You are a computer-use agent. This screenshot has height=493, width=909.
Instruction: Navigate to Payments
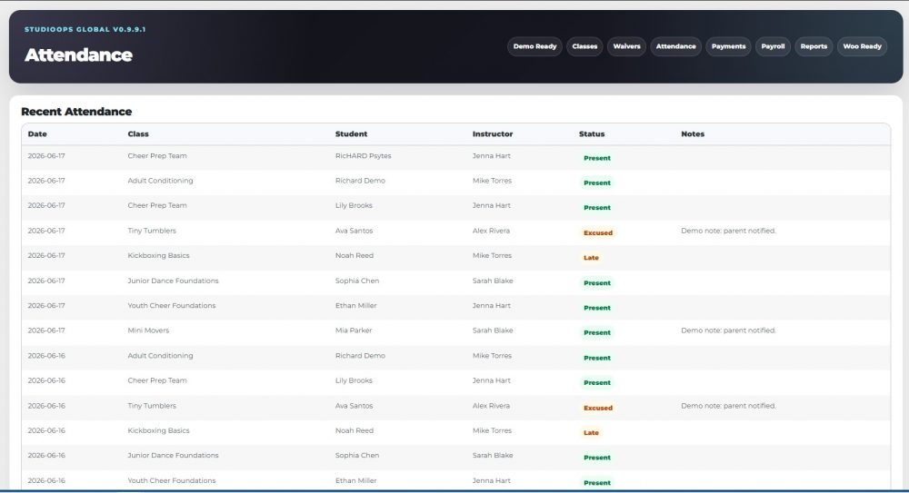click(729, 46)
